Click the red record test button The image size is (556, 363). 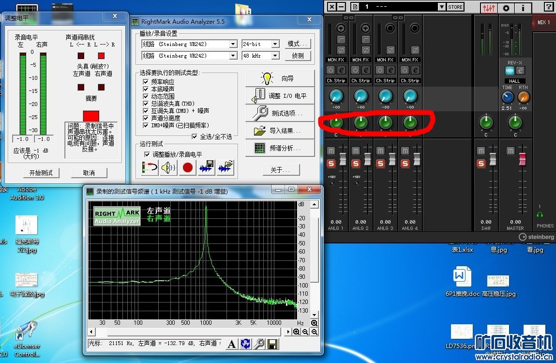coord(187,168)
